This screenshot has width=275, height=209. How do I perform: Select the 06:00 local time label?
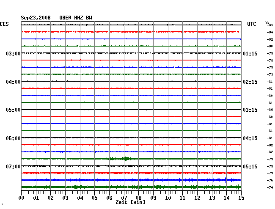[13, 138]
